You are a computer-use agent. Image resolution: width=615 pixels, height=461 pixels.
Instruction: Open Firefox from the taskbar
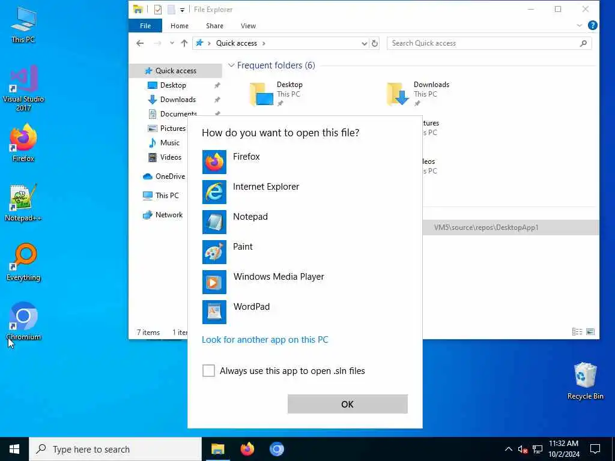click(x=247, y=449)
